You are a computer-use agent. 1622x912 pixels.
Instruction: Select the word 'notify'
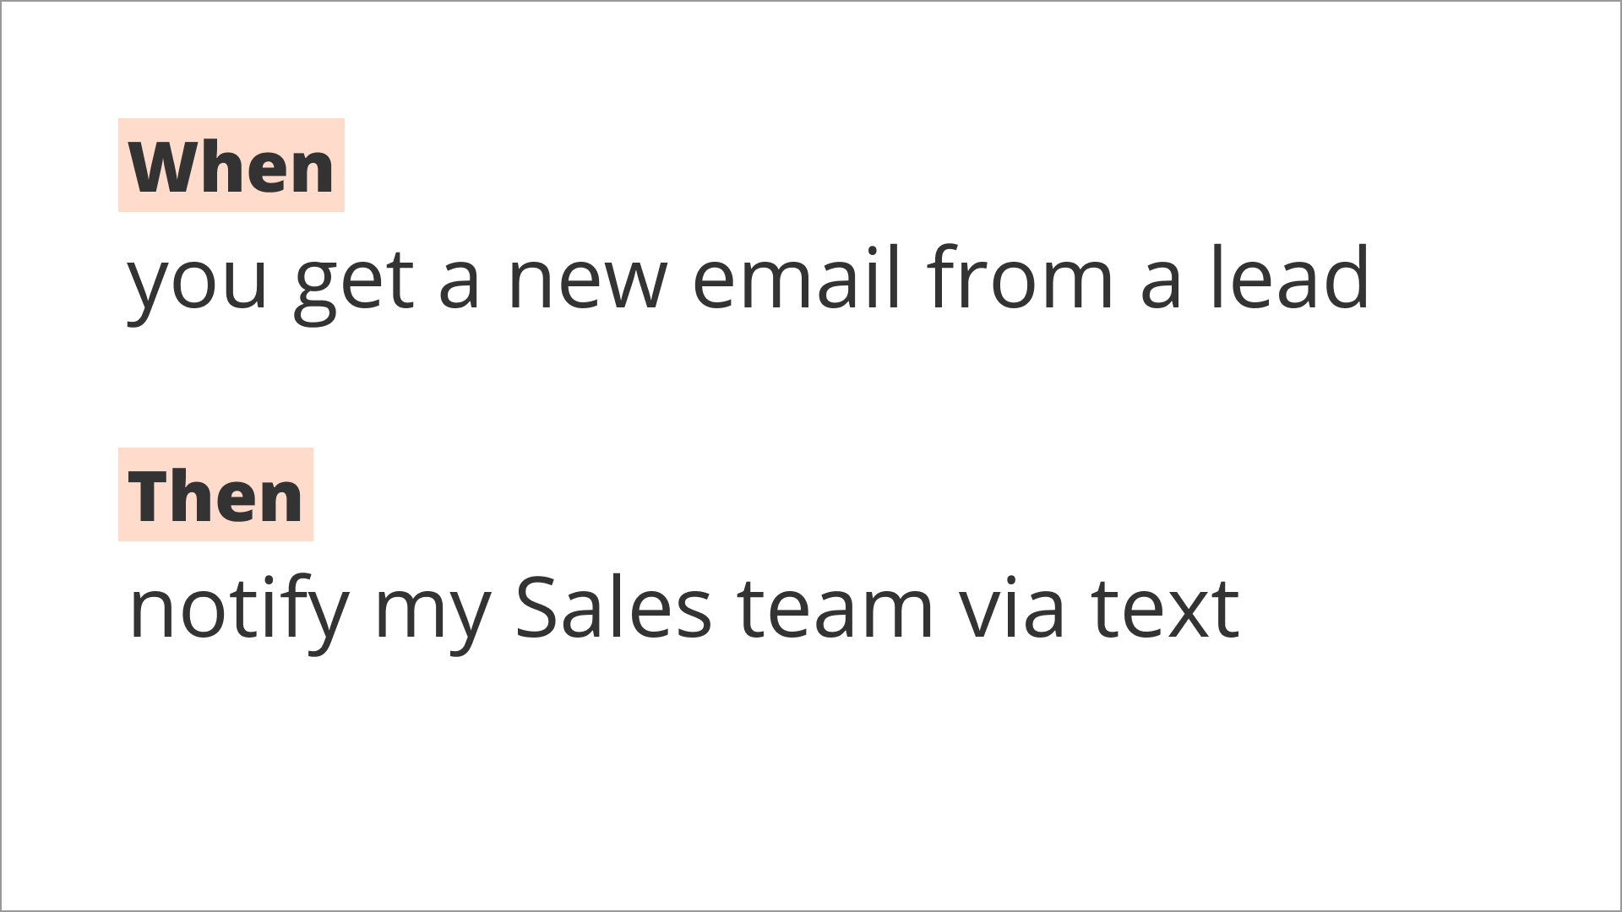[x=238, y=608]
